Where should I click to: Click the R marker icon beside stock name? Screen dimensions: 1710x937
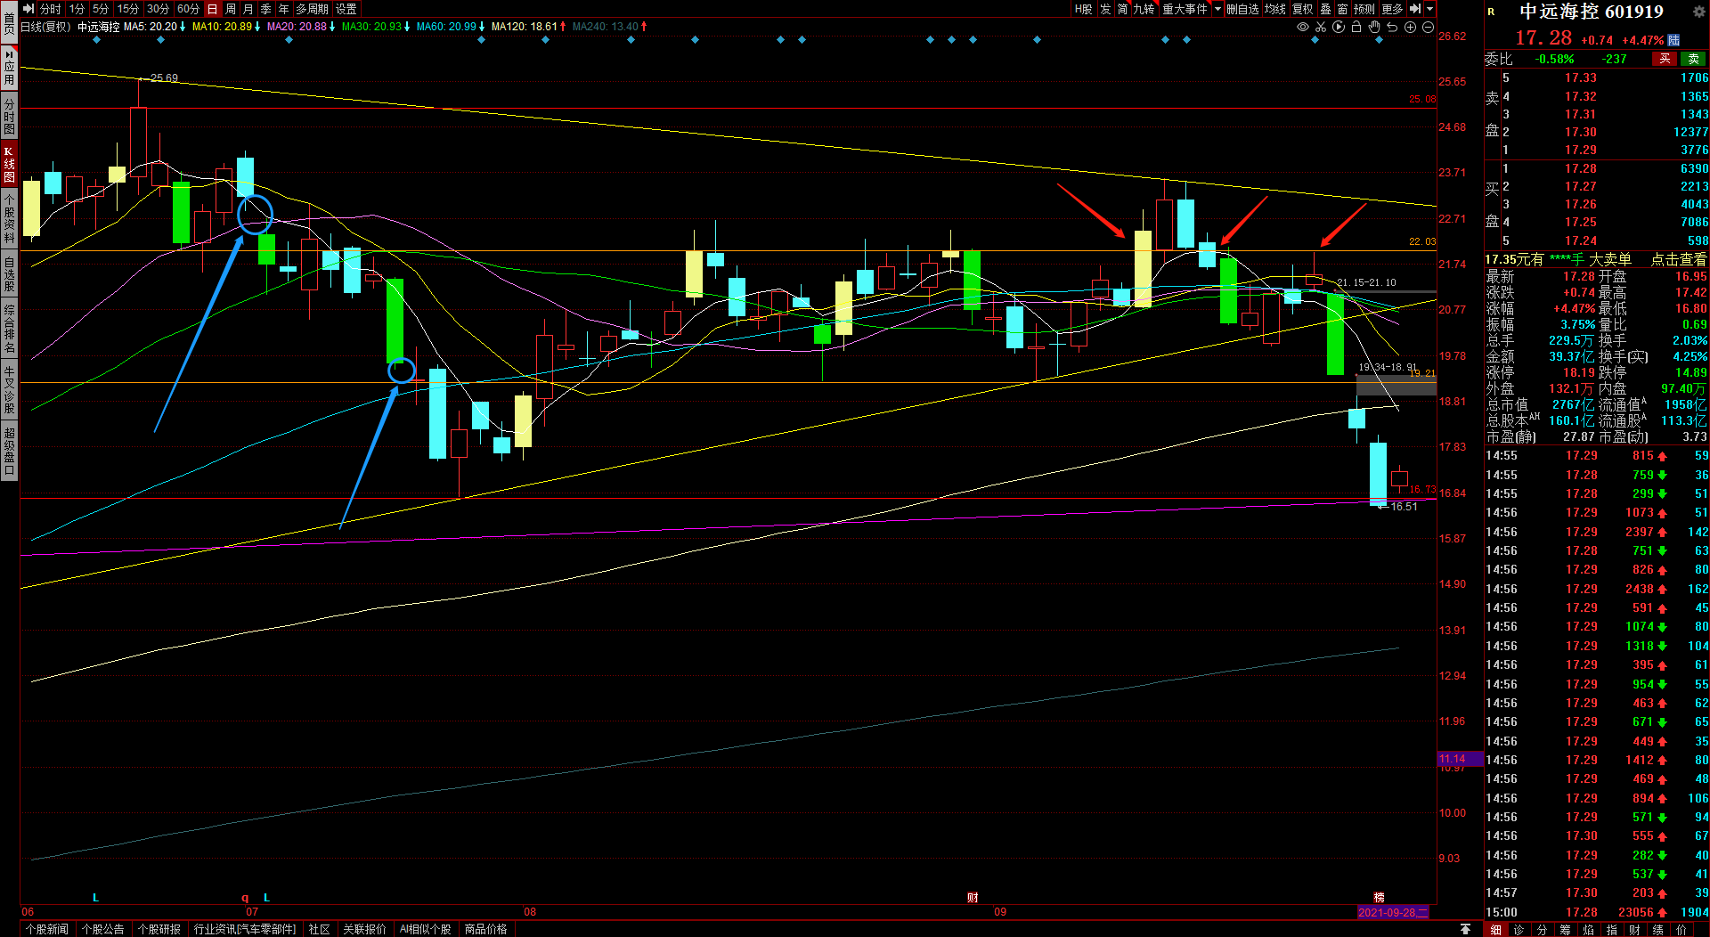1491,12
